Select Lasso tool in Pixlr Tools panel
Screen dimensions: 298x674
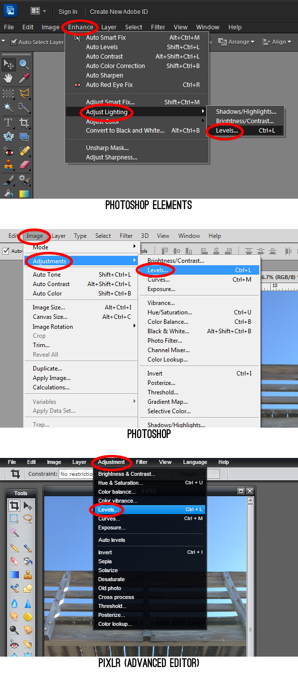click(28, 519)
